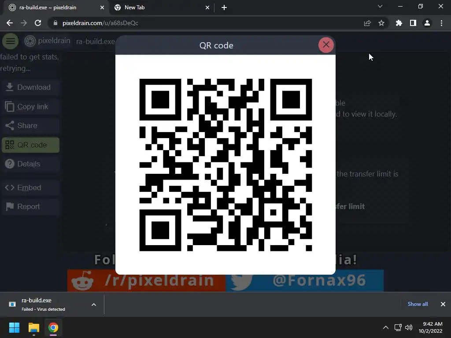The height and width of the screenshot is (338, 451).
Task: Click Show all downloads
Action: point(418,304)
